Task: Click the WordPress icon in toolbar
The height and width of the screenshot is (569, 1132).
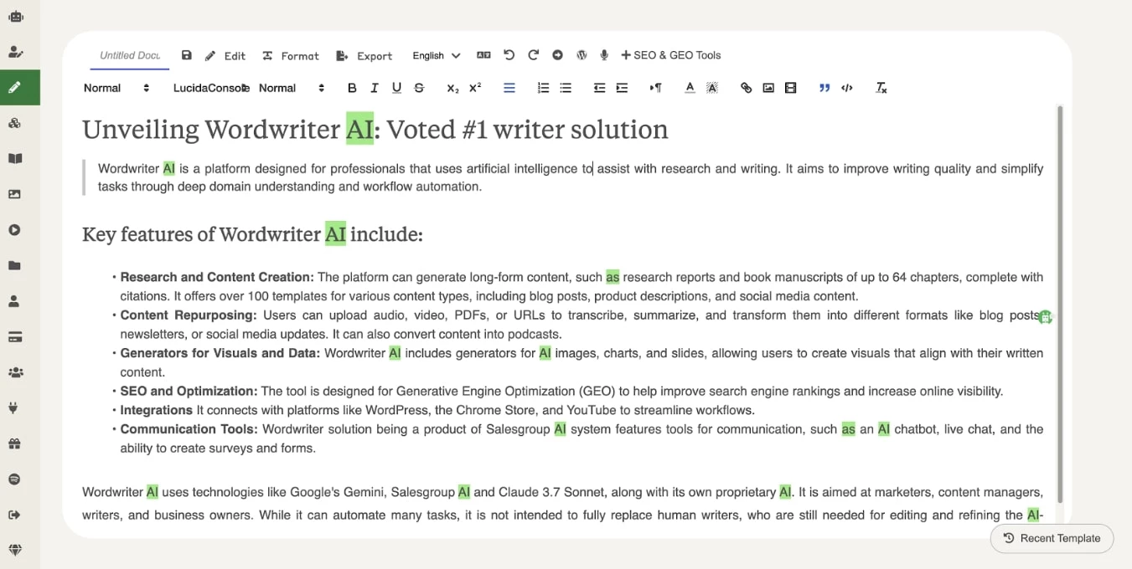Action: point(582,55)
